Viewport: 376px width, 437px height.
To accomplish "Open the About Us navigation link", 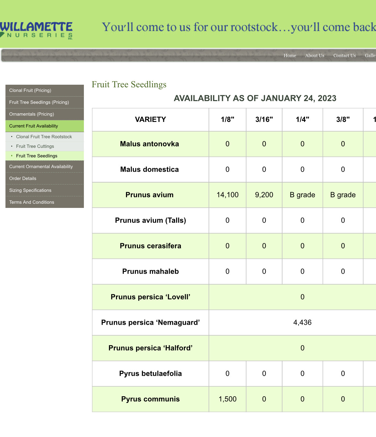I will [x=315, y=56].
